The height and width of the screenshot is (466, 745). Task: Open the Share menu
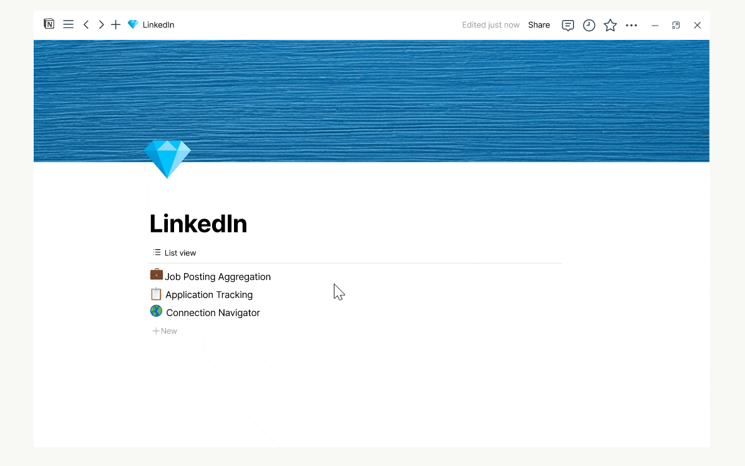click(x=539, y=25)
